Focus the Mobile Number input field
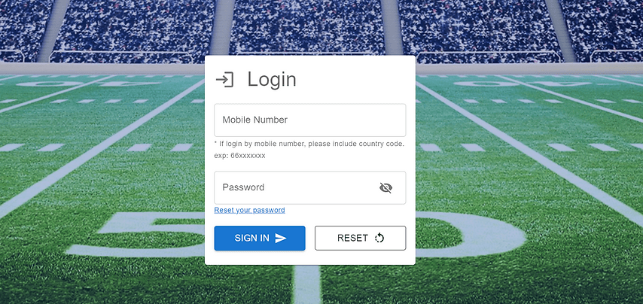 point(310,120)
